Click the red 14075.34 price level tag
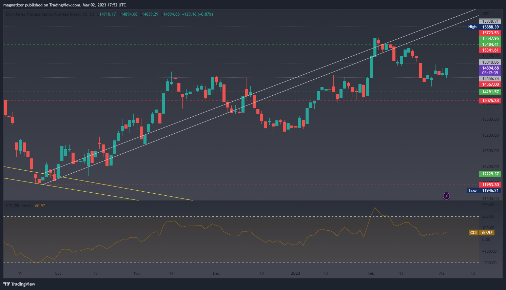This screenshot has width=506, height=290. (x=490, y=101)
